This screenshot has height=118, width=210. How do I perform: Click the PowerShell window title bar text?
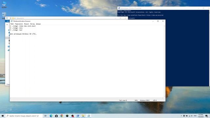(131, 8)
